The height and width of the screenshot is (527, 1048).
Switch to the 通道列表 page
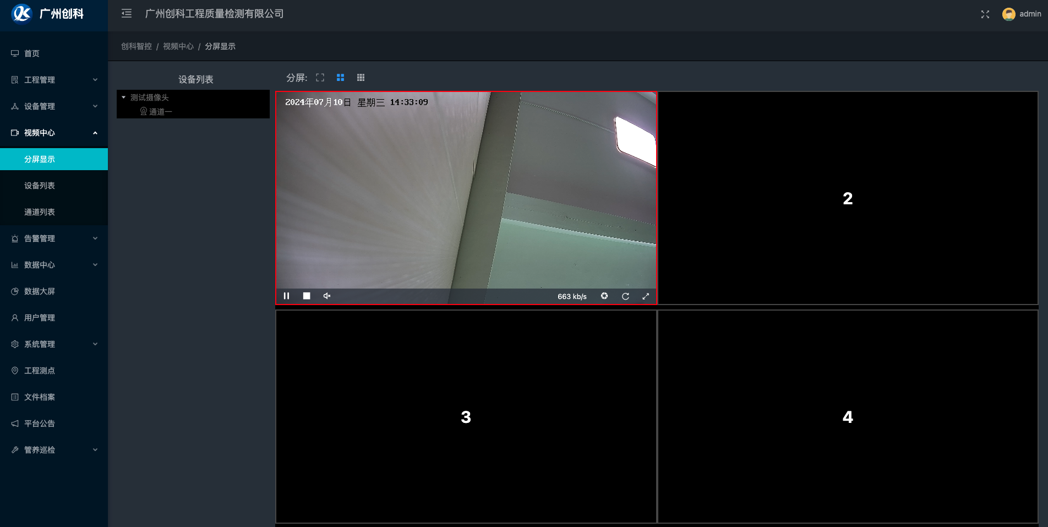coord(39,211)
